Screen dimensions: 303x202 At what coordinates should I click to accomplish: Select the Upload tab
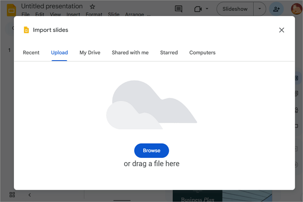(x=59, y=52)
